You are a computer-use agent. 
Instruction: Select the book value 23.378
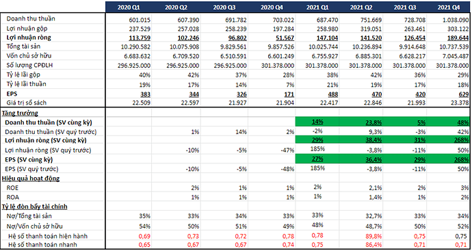[460, 103]
